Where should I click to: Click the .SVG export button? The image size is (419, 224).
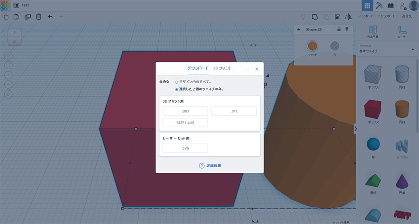pos(185,148)
